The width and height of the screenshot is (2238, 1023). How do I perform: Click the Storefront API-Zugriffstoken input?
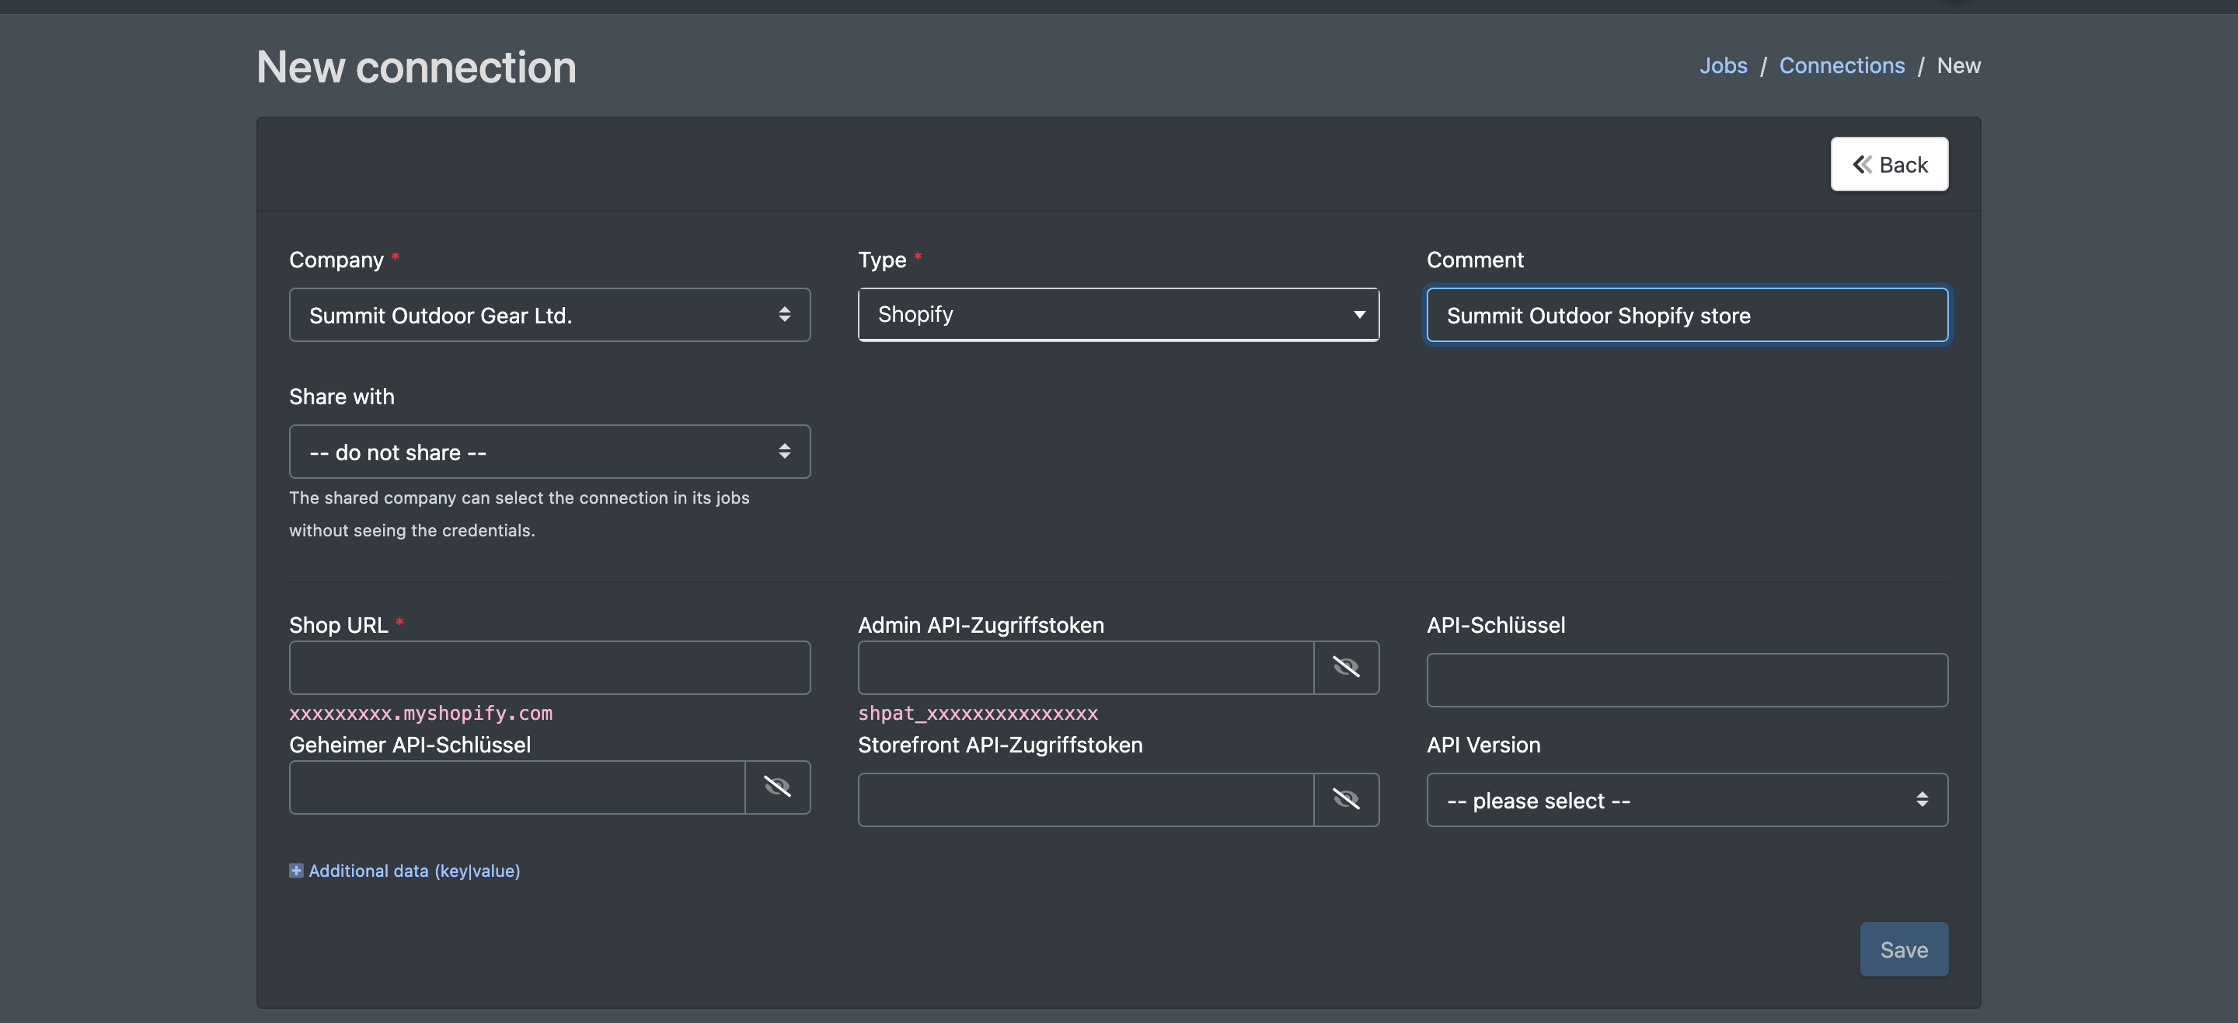1085,800
